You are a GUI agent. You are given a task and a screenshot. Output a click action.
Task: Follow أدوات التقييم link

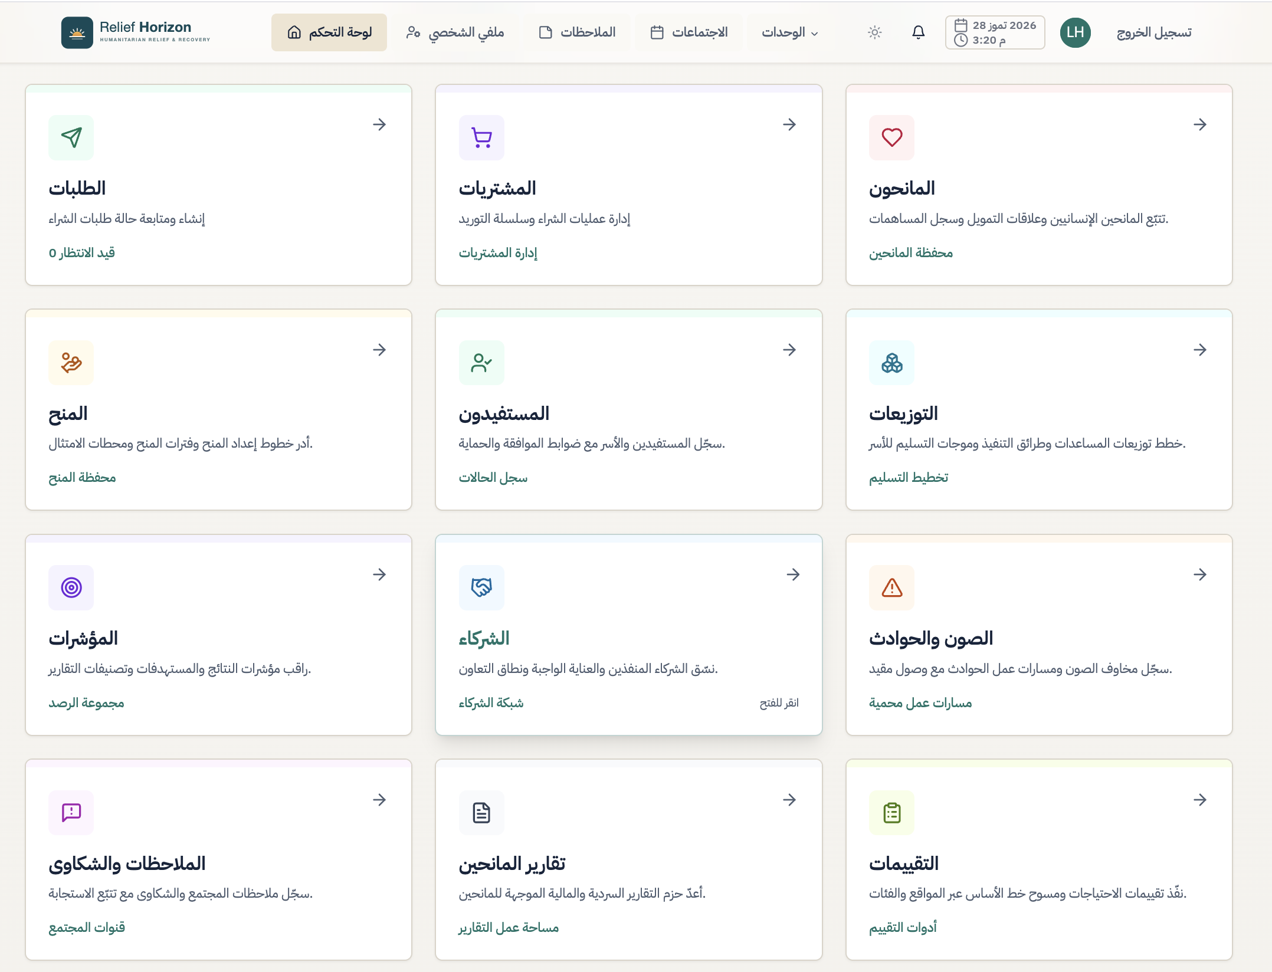point(903,928)
